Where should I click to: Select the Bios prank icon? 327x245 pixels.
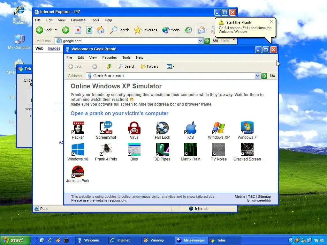pos(134,152)
